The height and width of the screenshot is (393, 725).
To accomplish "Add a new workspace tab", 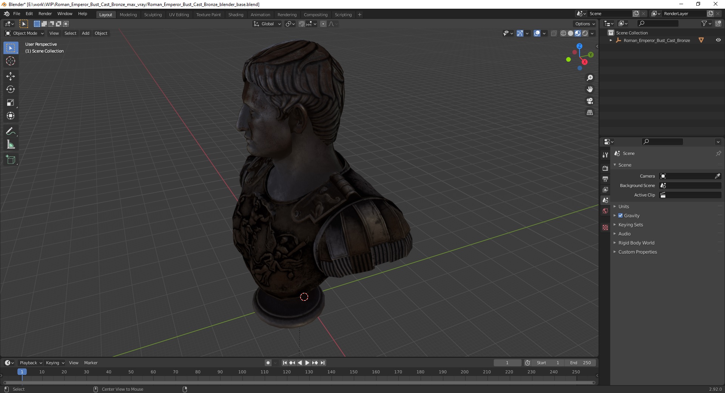I will [x=359, y=15].
